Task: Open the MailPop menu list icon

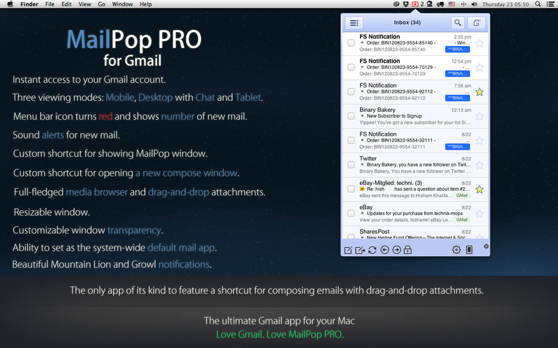Action: (354, 23)
